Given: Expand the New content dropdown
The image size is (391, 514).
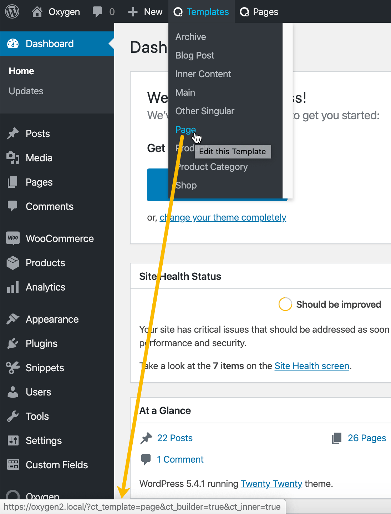Looking at the screenshot, I should [146, 12].
